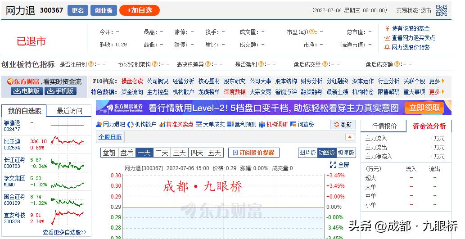Image resolution: width=465 pixels, height=239 pixels.
Task: Click 持有该股的基金 yen icon link
Action: click(407, 28)
